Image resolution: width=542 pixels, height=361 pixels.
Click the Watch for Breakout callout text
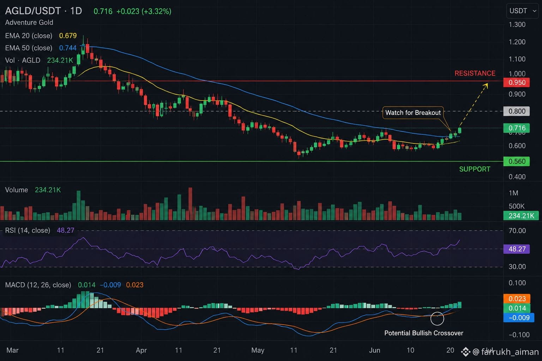(413, 113)
